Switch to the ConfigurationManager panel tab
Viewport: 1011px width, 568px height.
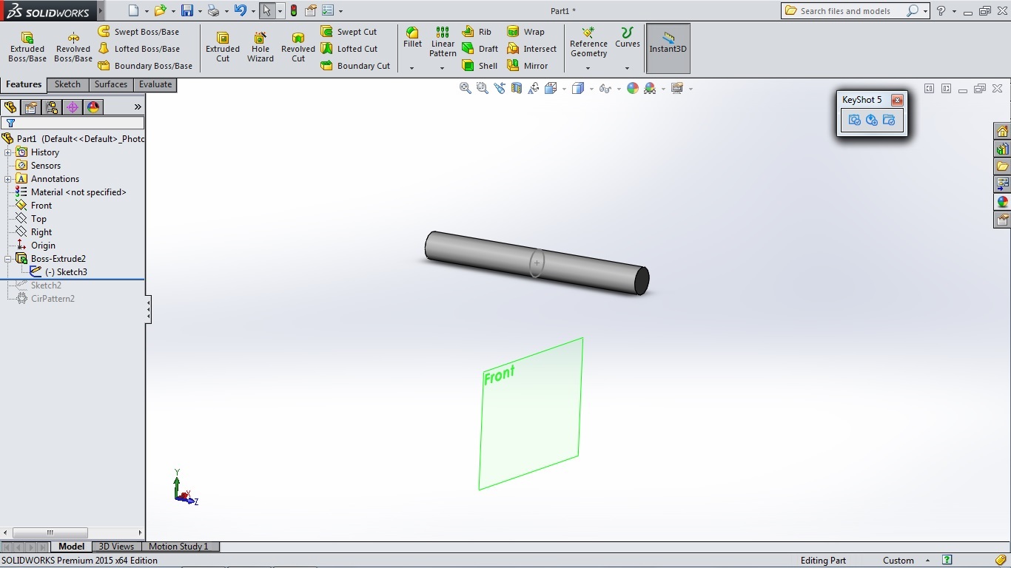pyautogui.click(x=52, y=107)
